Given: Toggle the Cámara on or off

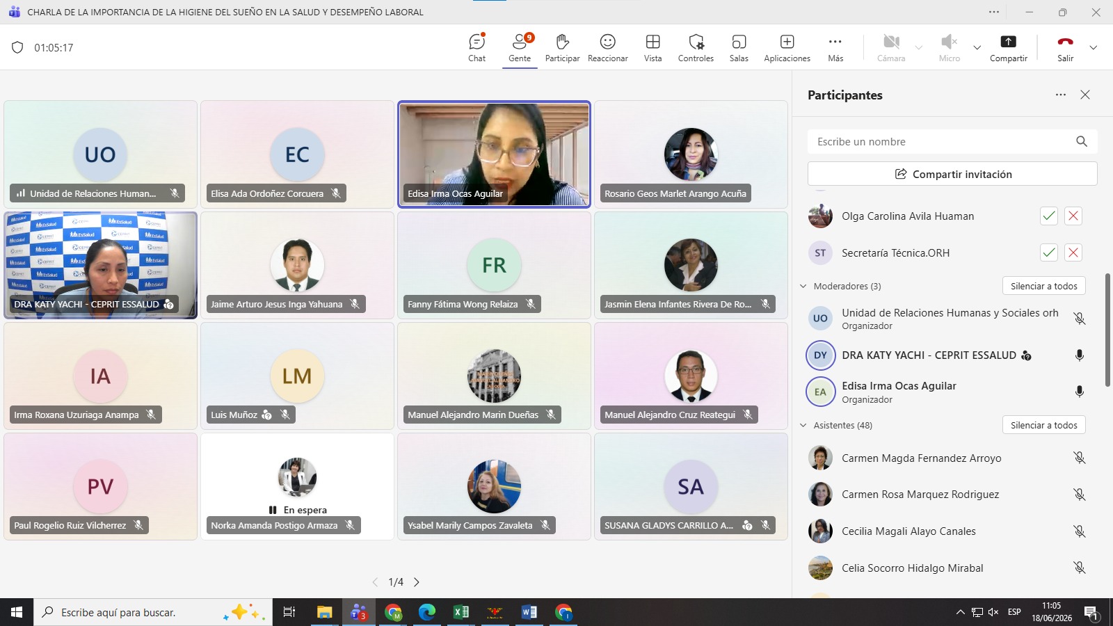Looking at the screenshot, I should [x=891, y=48].
